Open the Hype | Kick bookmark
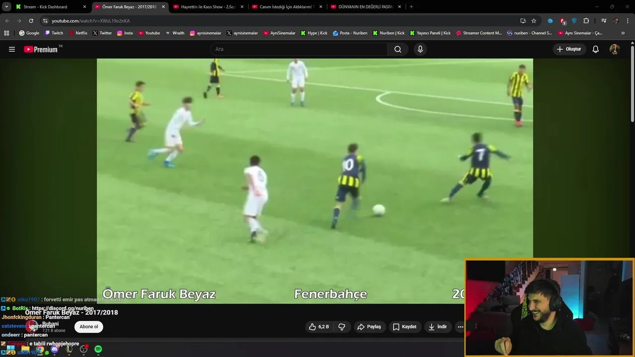635x357 pixels. pos(314,33)
